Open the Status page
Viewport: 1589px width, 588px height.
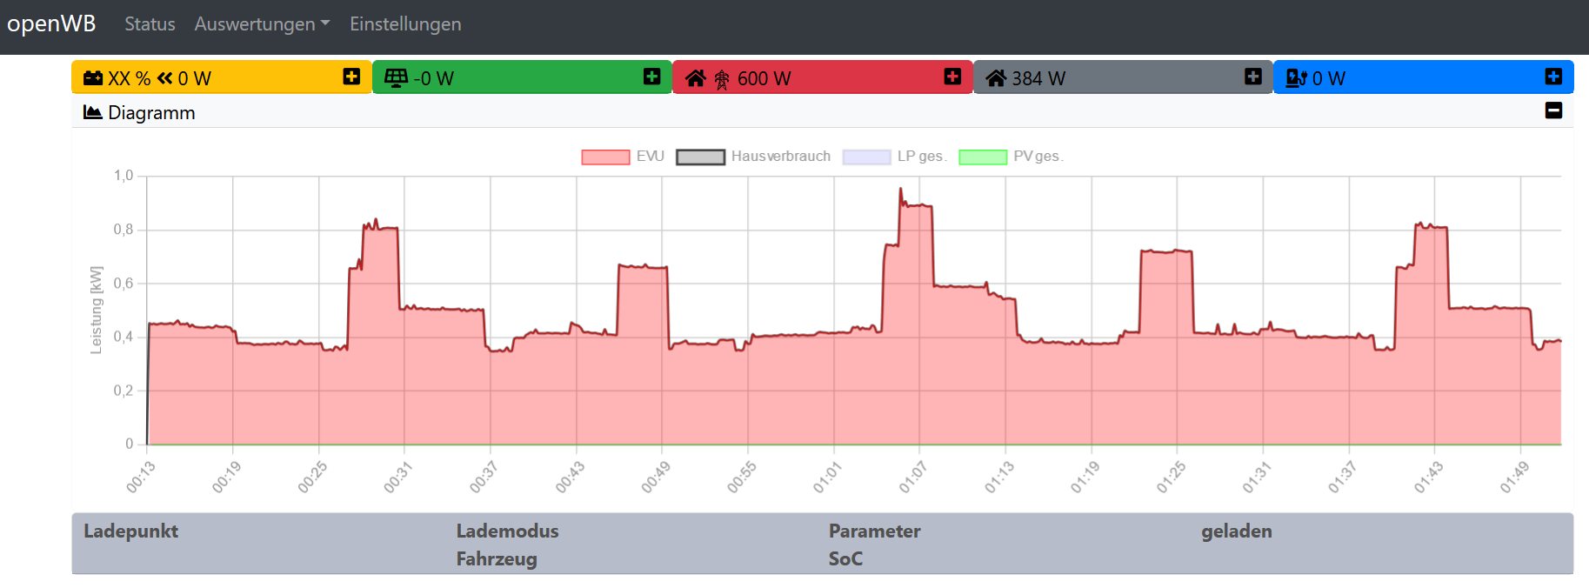coord(150,24)
